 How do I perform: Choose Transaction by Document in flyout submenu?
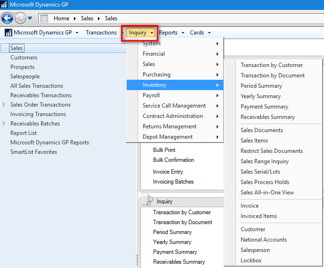[273, 75]
